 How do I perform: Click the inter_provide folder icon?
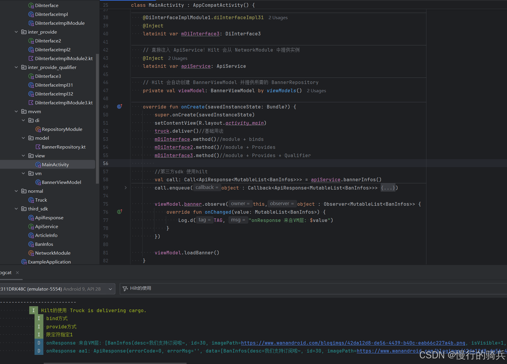coord(24,32)
